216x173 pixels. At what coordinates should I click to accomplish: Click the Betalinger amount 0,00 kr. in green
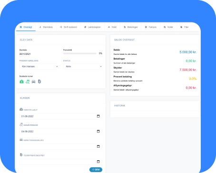(x=191, y=61)
